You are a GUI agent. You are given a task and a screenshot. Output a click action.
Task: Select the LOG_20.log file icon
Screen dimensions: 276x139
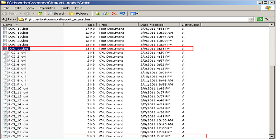point(5,41)
